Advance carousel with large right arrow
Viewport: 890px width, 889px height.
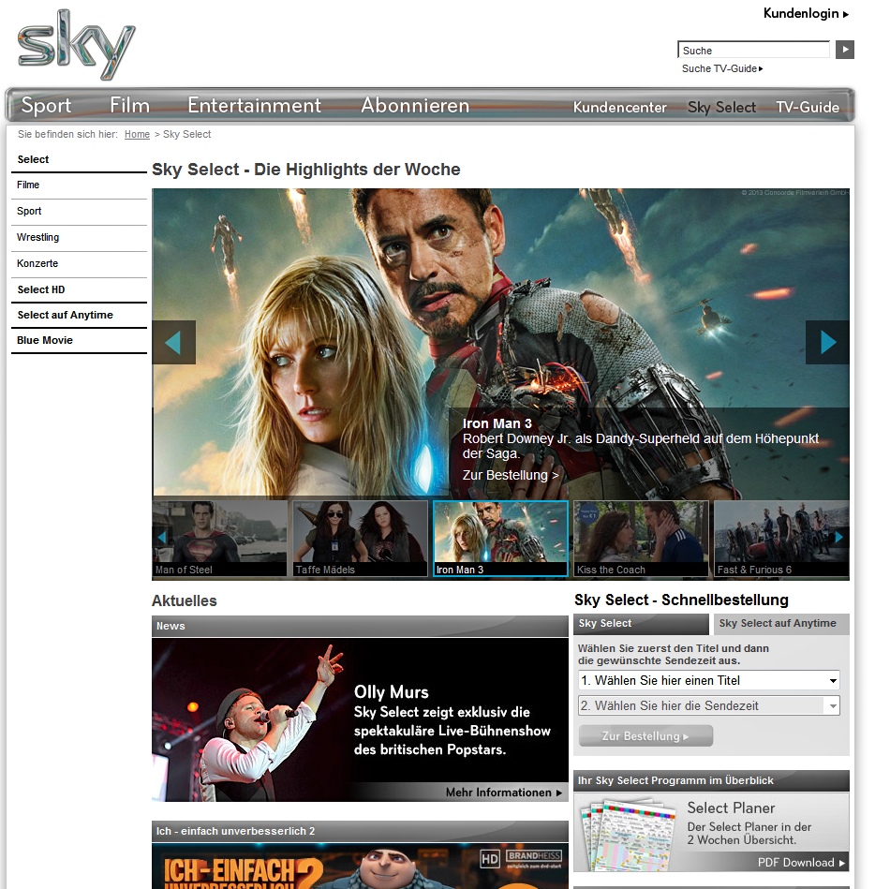[x=827, y=342]
